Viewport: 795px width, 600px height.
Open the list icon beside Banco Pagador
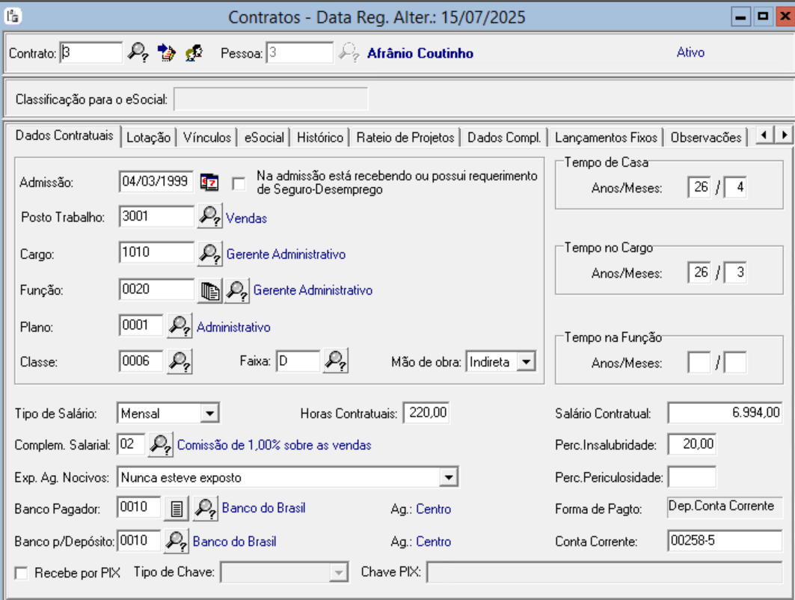coord(176,509)
